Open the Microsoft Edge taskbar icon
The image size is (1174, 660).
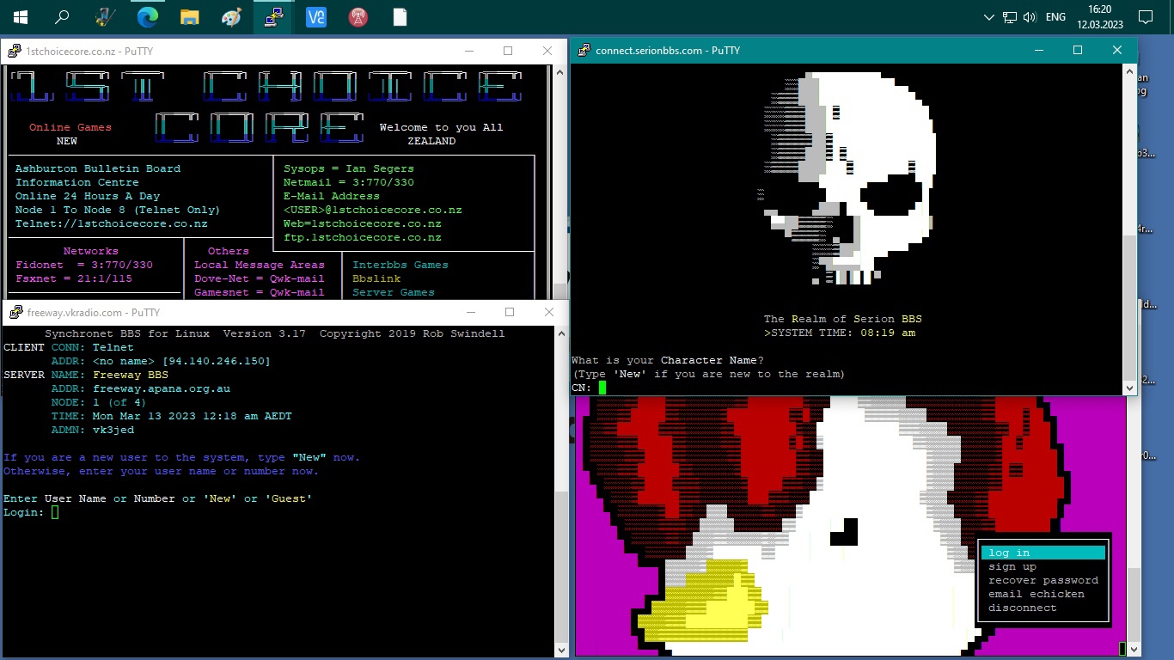tap(148, 17)
